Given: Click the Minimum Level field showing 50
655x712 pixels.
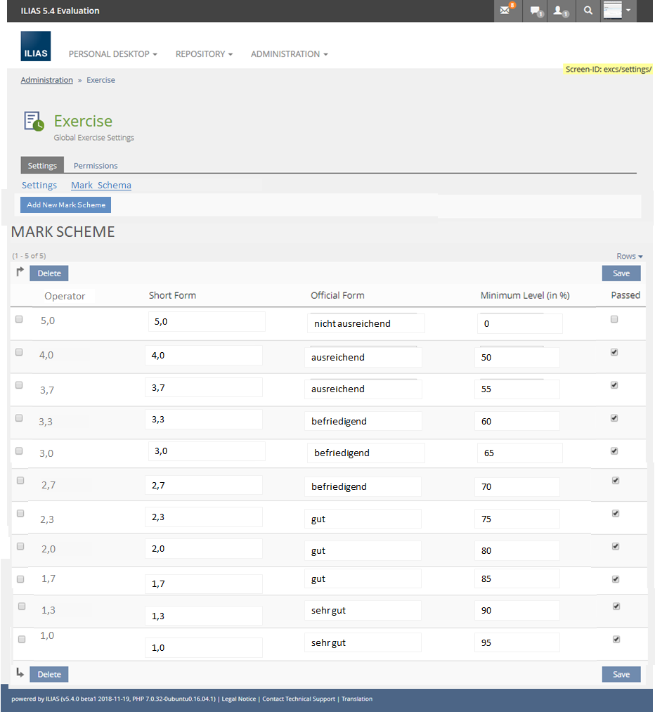Looking at the screenshot, I should 517,357.
